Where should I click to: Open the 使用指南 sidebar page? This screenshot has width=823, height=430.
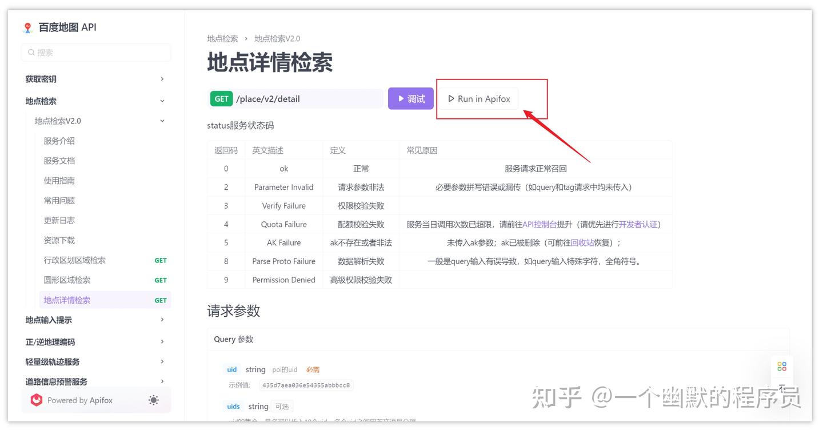click(x=59, y=181)
